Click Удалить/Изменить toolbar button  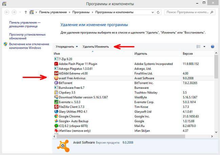tap(96, 47)
